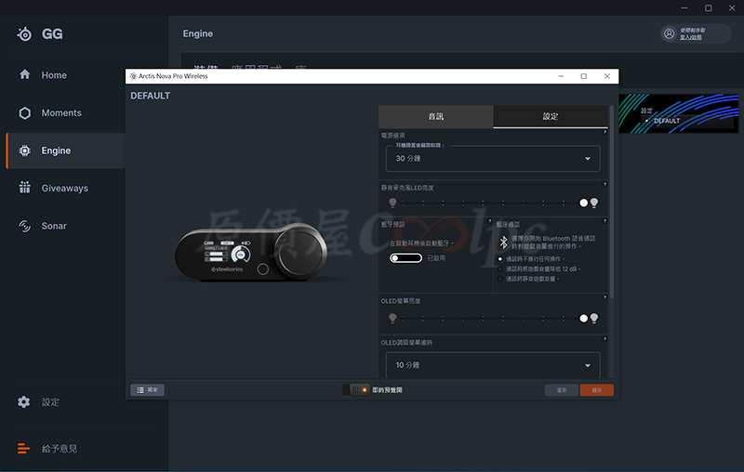Click bright bulb icon of OLED brightness

594,319
